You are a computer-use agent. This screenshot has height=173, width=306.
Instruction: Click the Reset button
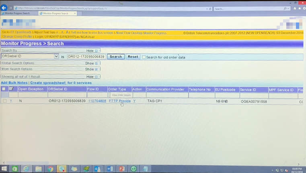tap(133, 57)
